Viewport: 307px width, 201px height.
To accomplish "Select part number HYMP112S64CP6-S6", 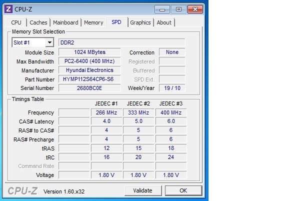I will click(x=89, y=79).
